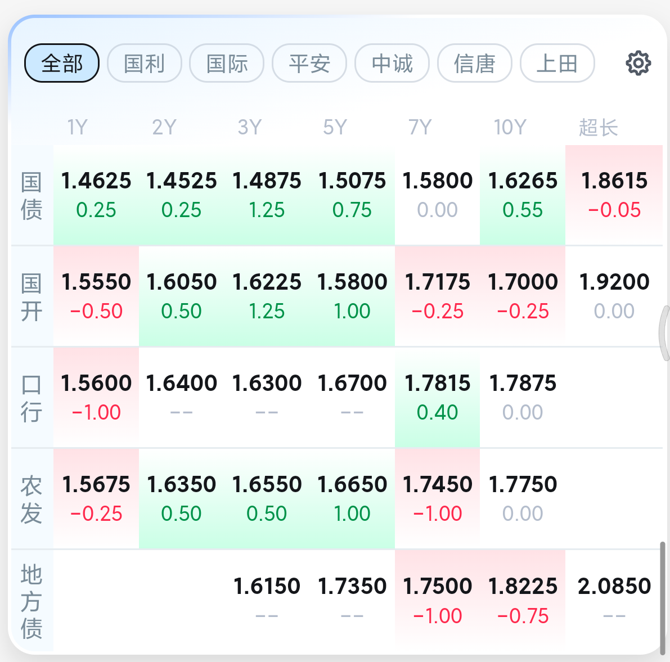Select the 国际 broker filter

point(227,63)
